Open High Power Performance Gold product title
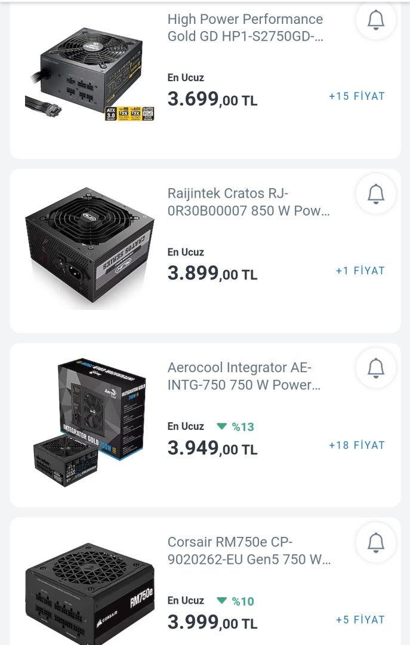410x645 pixels. coord(245,28)
